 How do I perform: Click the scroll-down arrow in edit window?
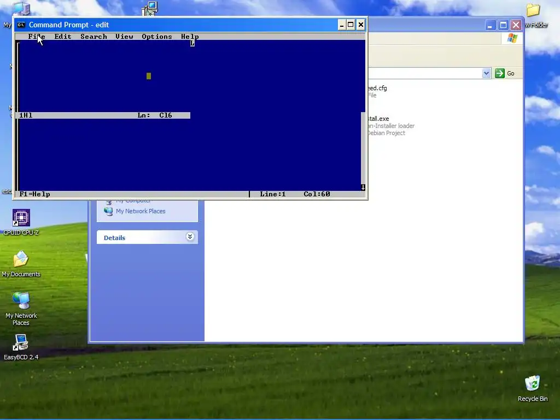tap(363, 187)
